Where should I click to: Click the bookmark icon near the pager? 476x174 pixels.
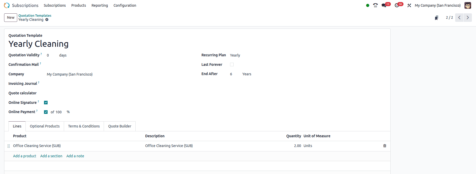click(x=436, y=18)
